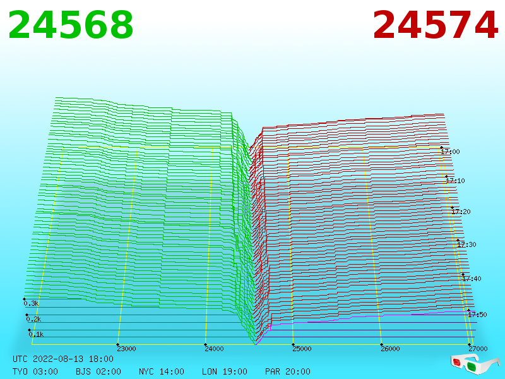Click the TYO 03:00 clock

coord(35,371)
